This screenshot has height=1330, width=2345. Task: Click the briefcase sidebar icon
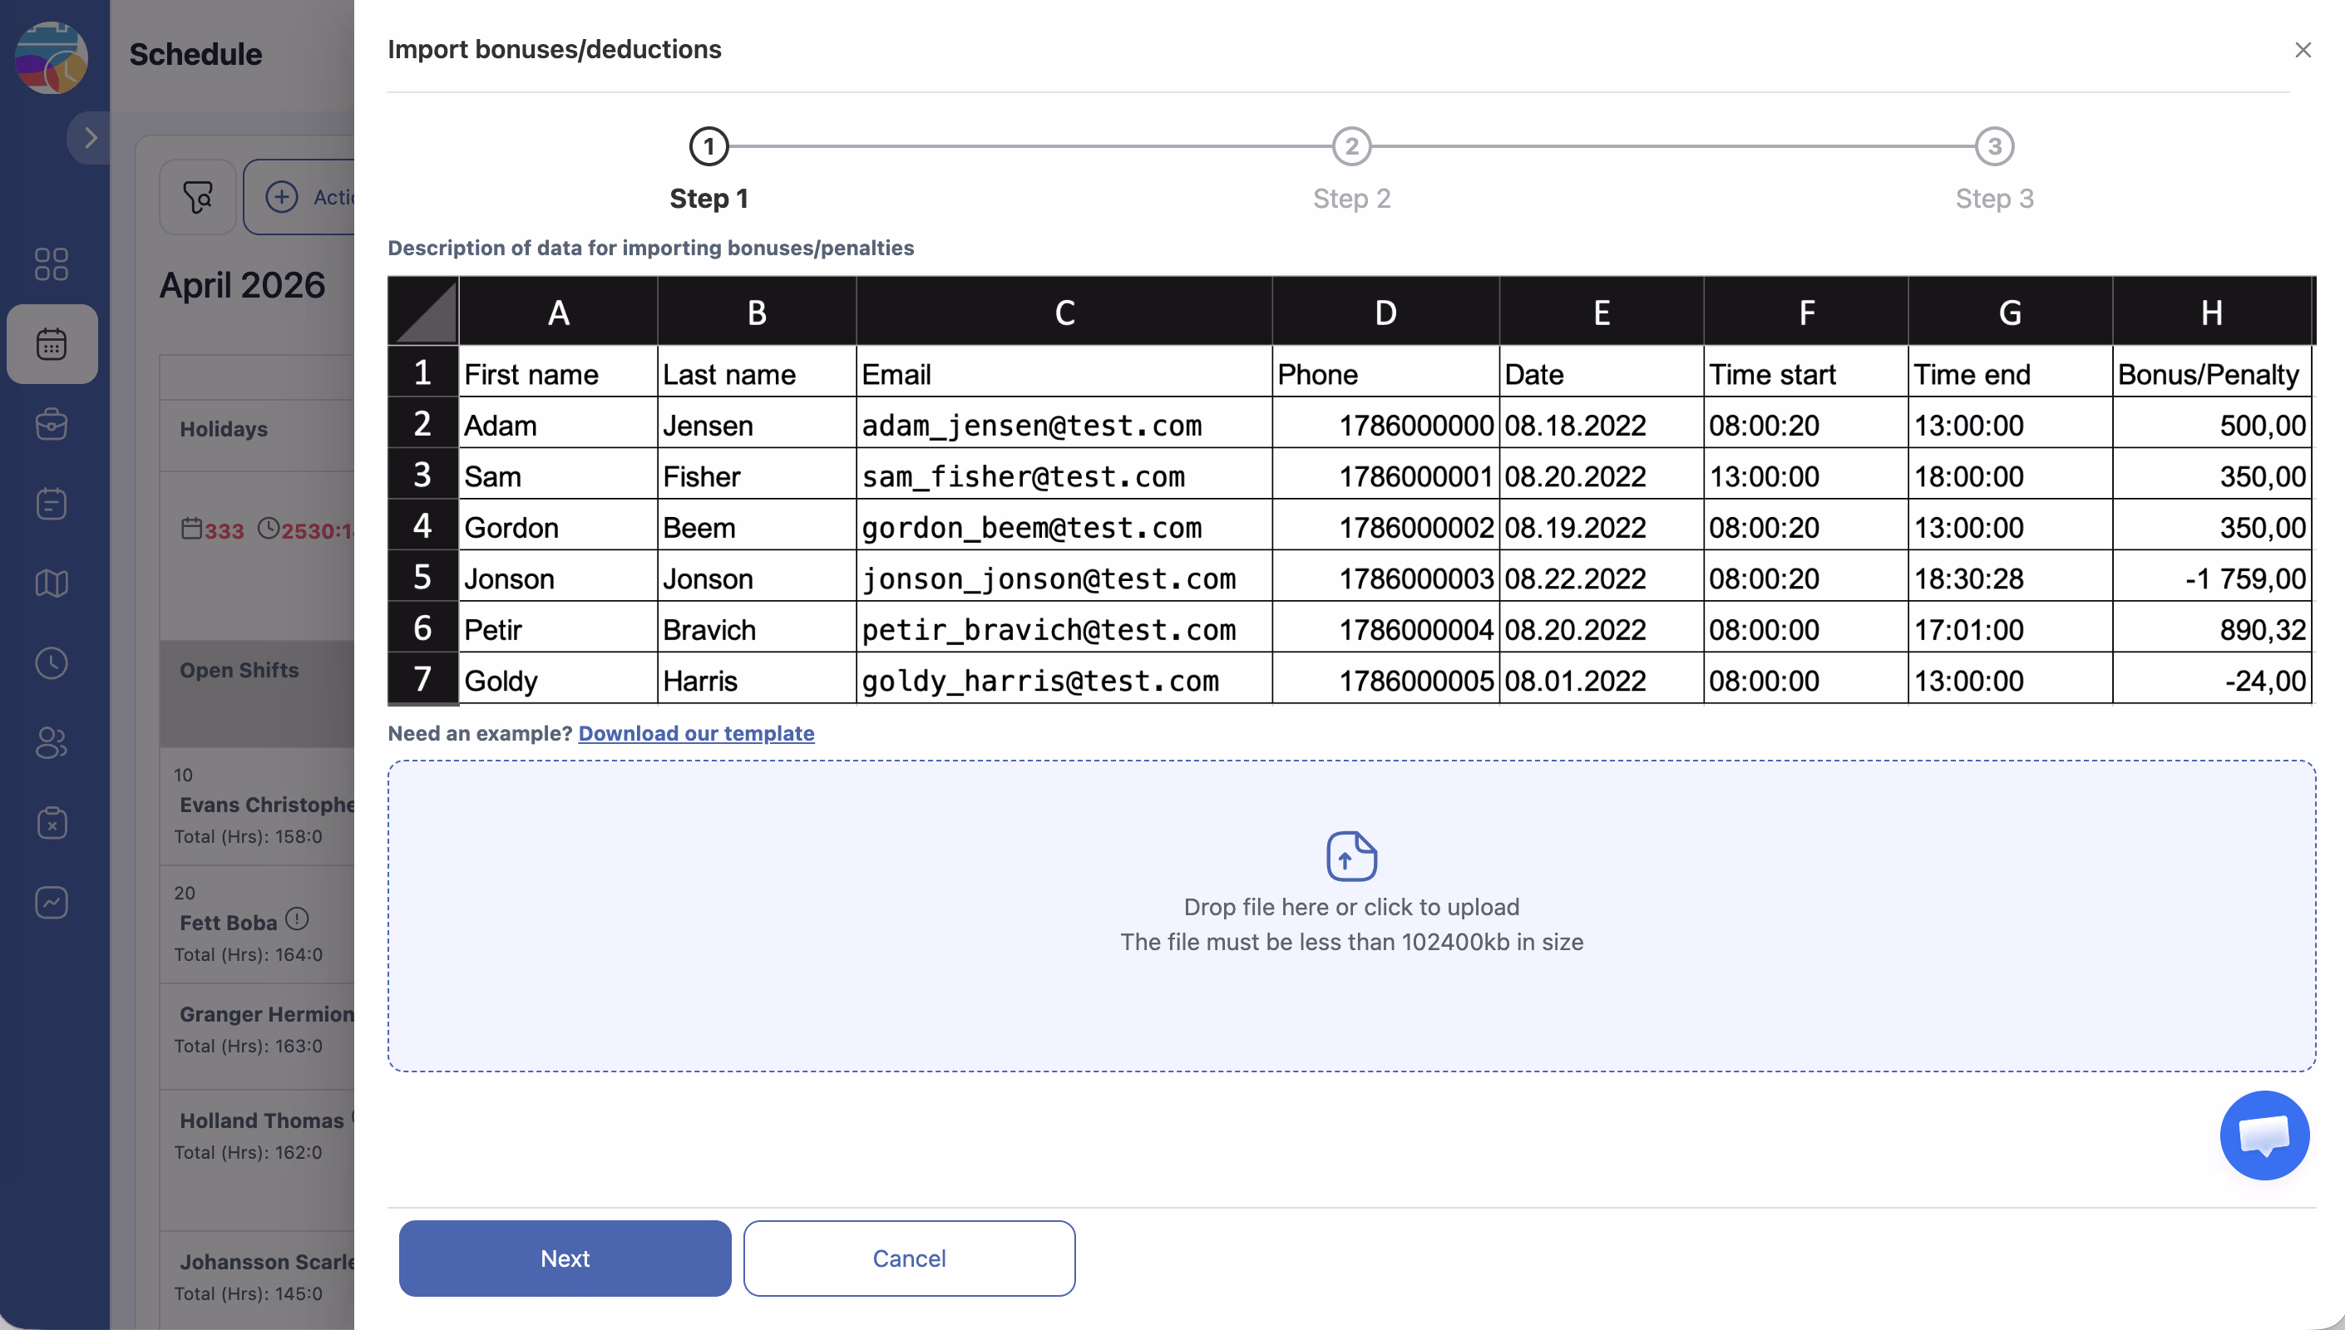click(x=52, y=424)
